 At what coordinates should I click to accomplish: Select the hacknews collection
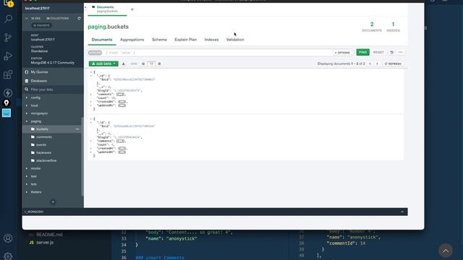point(43,152)
